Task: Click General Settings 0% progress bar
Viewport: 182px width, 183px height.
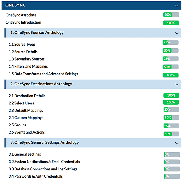Action: pyautogui.click(x=172, y=155)
